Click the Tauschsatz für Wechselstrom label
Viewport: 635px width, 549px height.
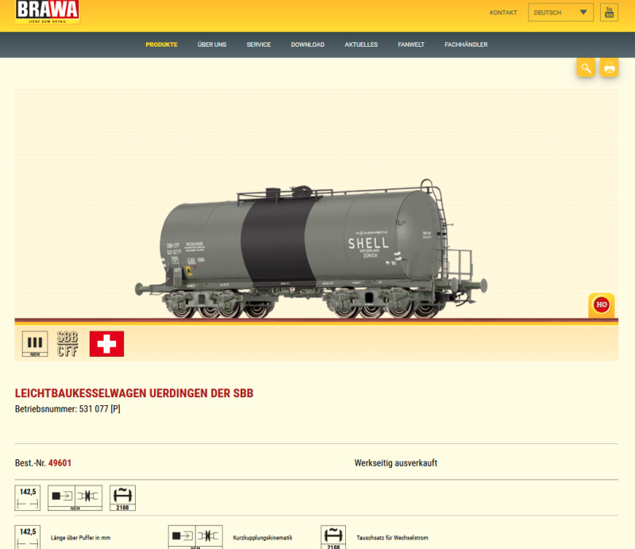pyautogui.click(x=392, y=538)
